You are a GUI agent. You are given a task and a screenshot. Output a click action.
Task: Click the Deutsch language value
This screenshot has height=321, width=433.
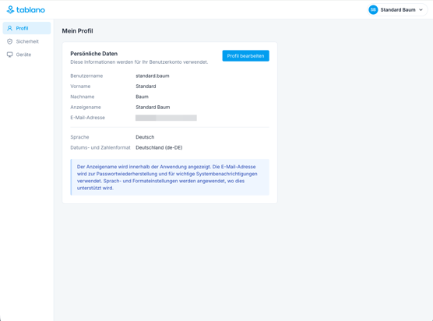(x=145, y=137)
